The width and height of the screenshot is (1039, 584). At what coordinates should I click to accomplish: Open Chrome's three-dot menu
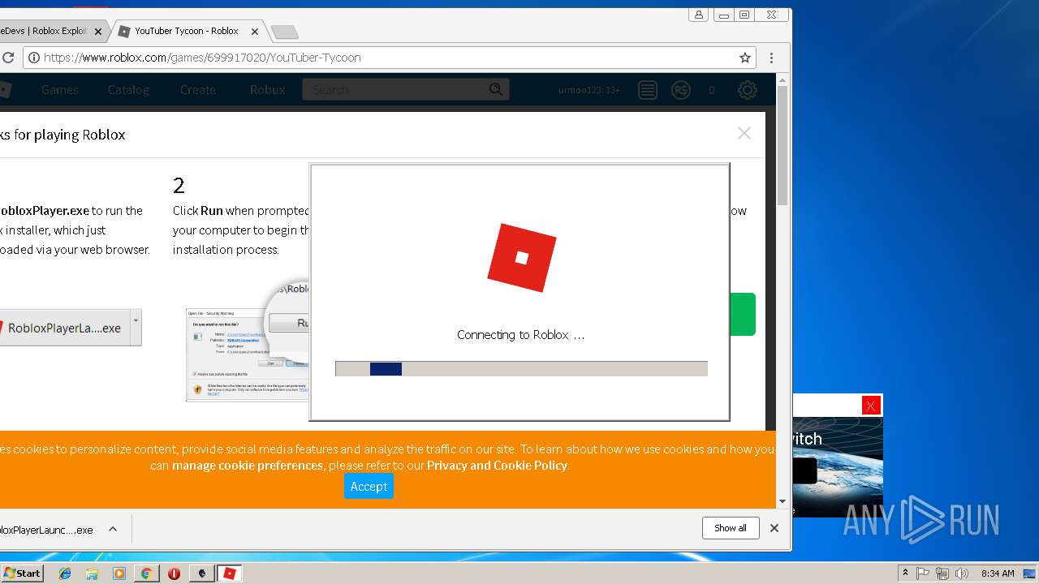coord(771,58)
